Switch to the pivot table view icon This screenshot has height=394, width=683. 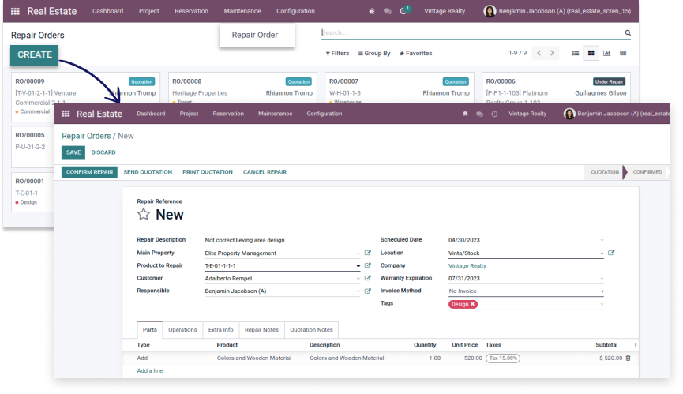[x=623, y=53]
